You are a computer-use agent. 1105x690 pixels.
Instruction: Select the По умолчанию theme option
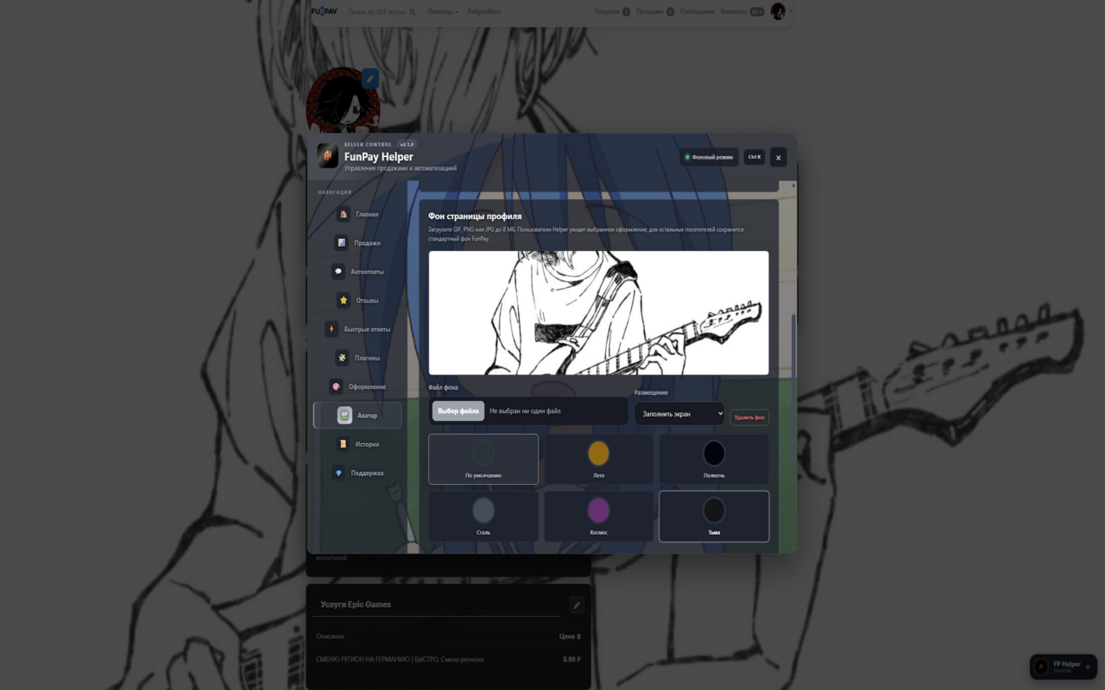coord(483,459)
